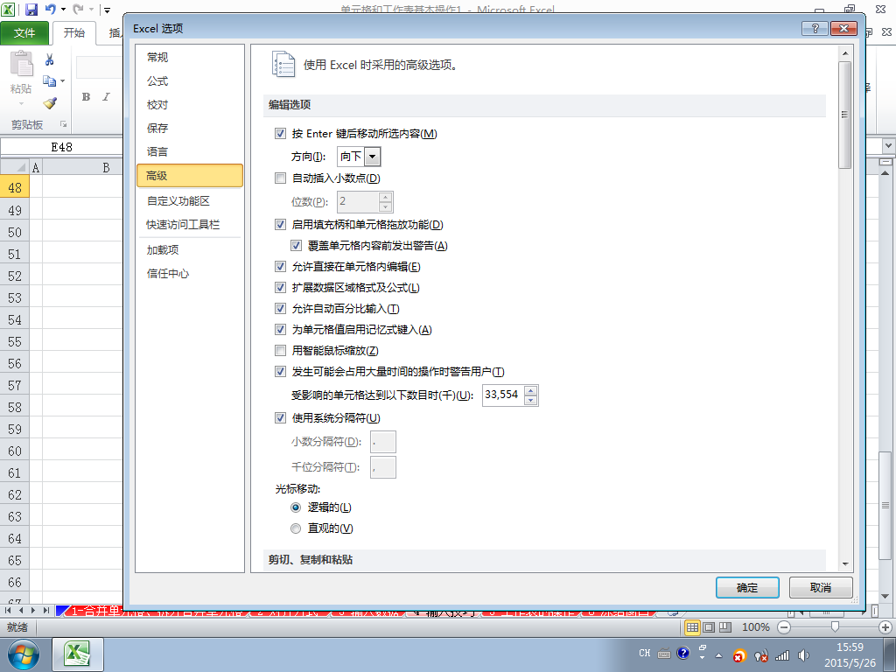Click the zoom out minus button

point(784,627)
